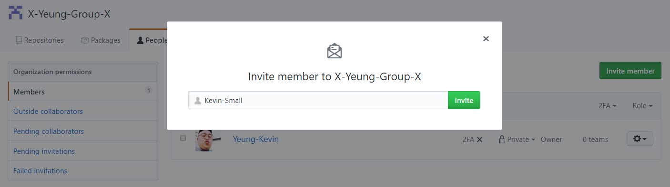The height and width of the screenshot is (187, 670).
Task: Open the Outside collaborators link
Action: (x=48, y=112)
